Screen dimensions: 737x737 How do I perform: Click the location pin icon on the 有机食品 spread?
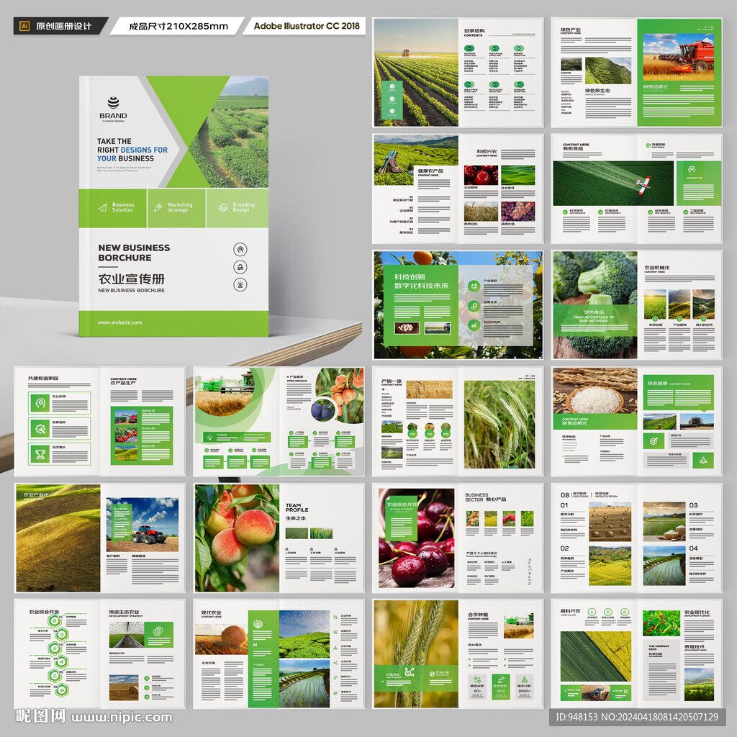pos(692,169)
